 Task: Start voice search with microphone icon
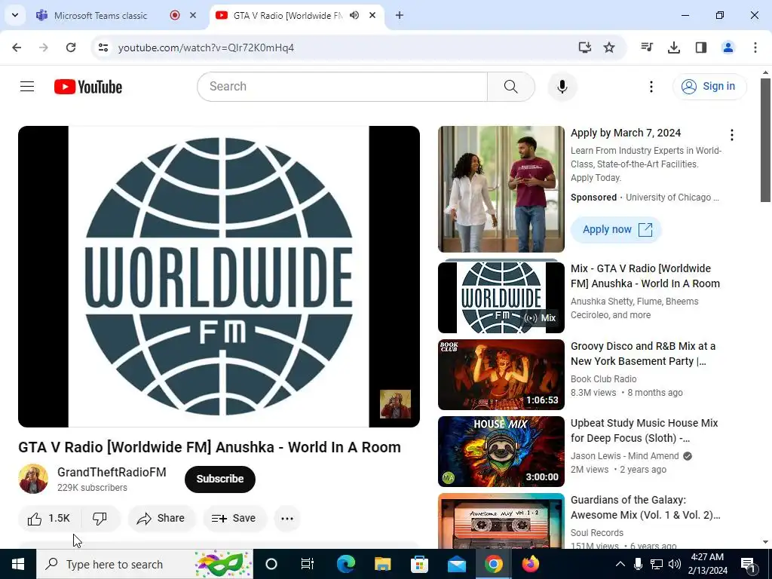coord(562,87)
